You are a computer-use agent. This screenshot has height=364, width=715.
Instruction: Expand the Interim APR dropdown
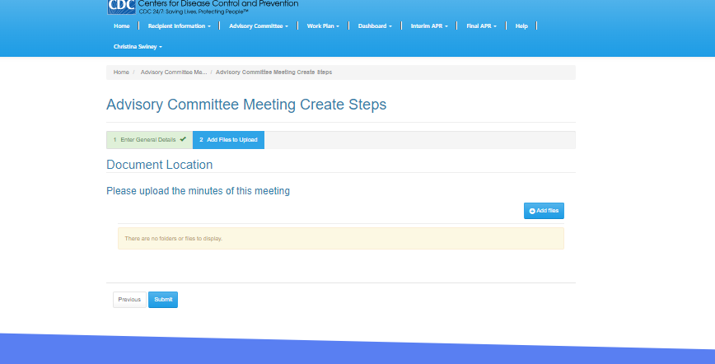coord(429,26)
